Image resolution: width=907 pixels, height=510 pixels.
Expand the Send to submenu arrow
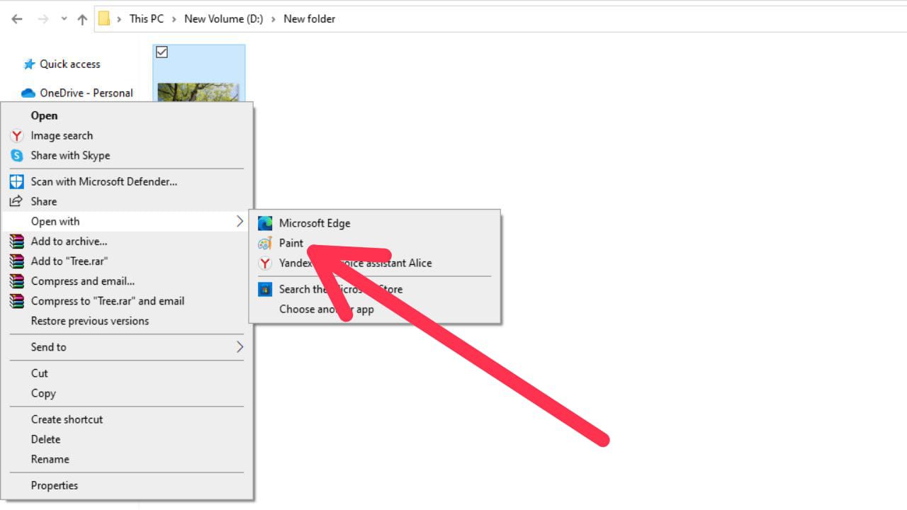[240, 346]
